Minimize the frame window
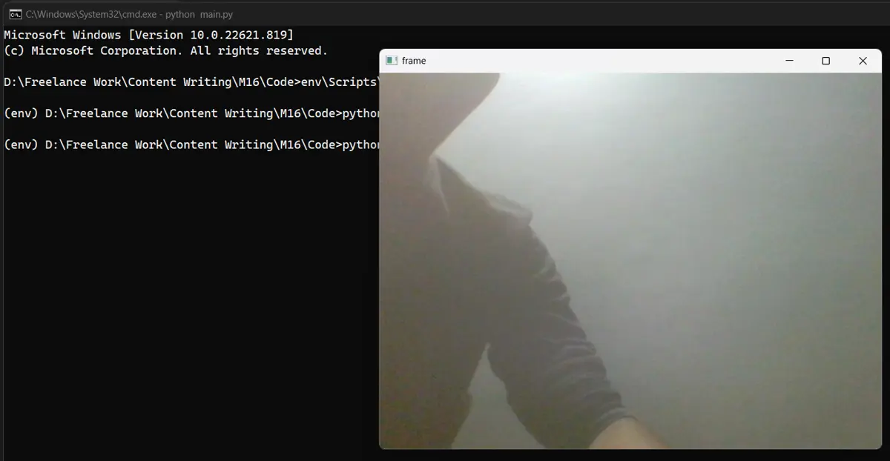 (x=789, y=61)
